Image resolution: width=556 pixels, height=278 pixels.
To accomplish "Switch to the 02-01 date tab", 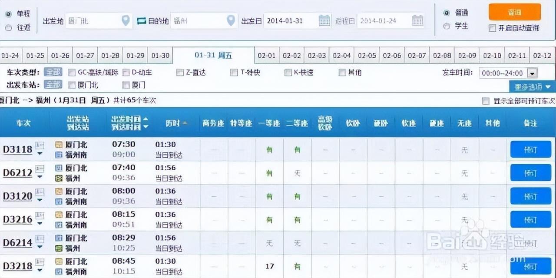I will 267,56.
